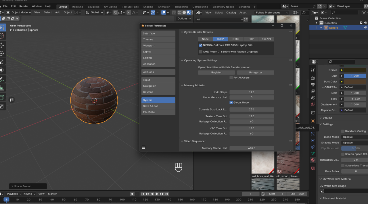Uncheck NVIDIA GeForce RTX 3050 Laptop GPU

[201, 45]
